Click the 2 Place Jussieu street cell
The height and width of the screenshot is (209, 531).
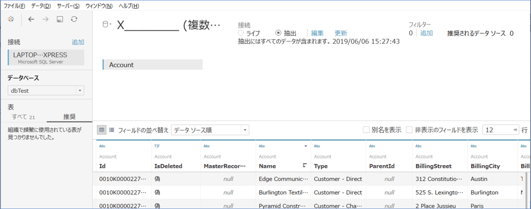tap(440, 205)
